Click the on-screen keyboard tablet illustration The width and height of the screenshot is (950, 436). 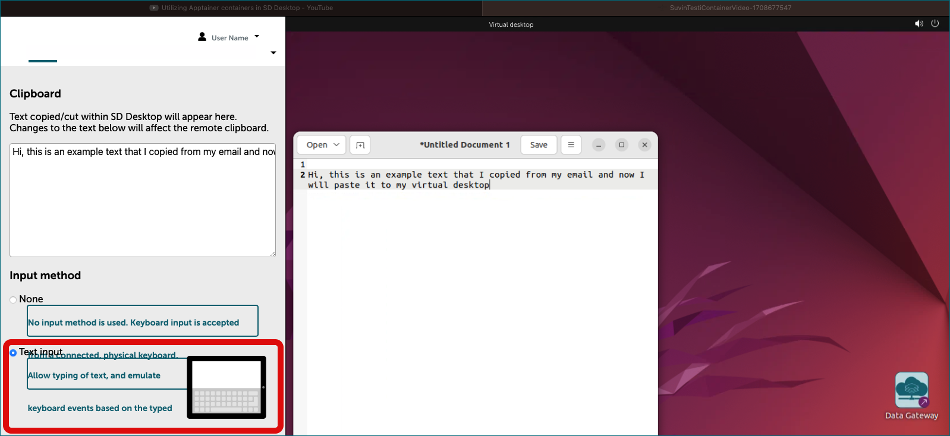227,387
